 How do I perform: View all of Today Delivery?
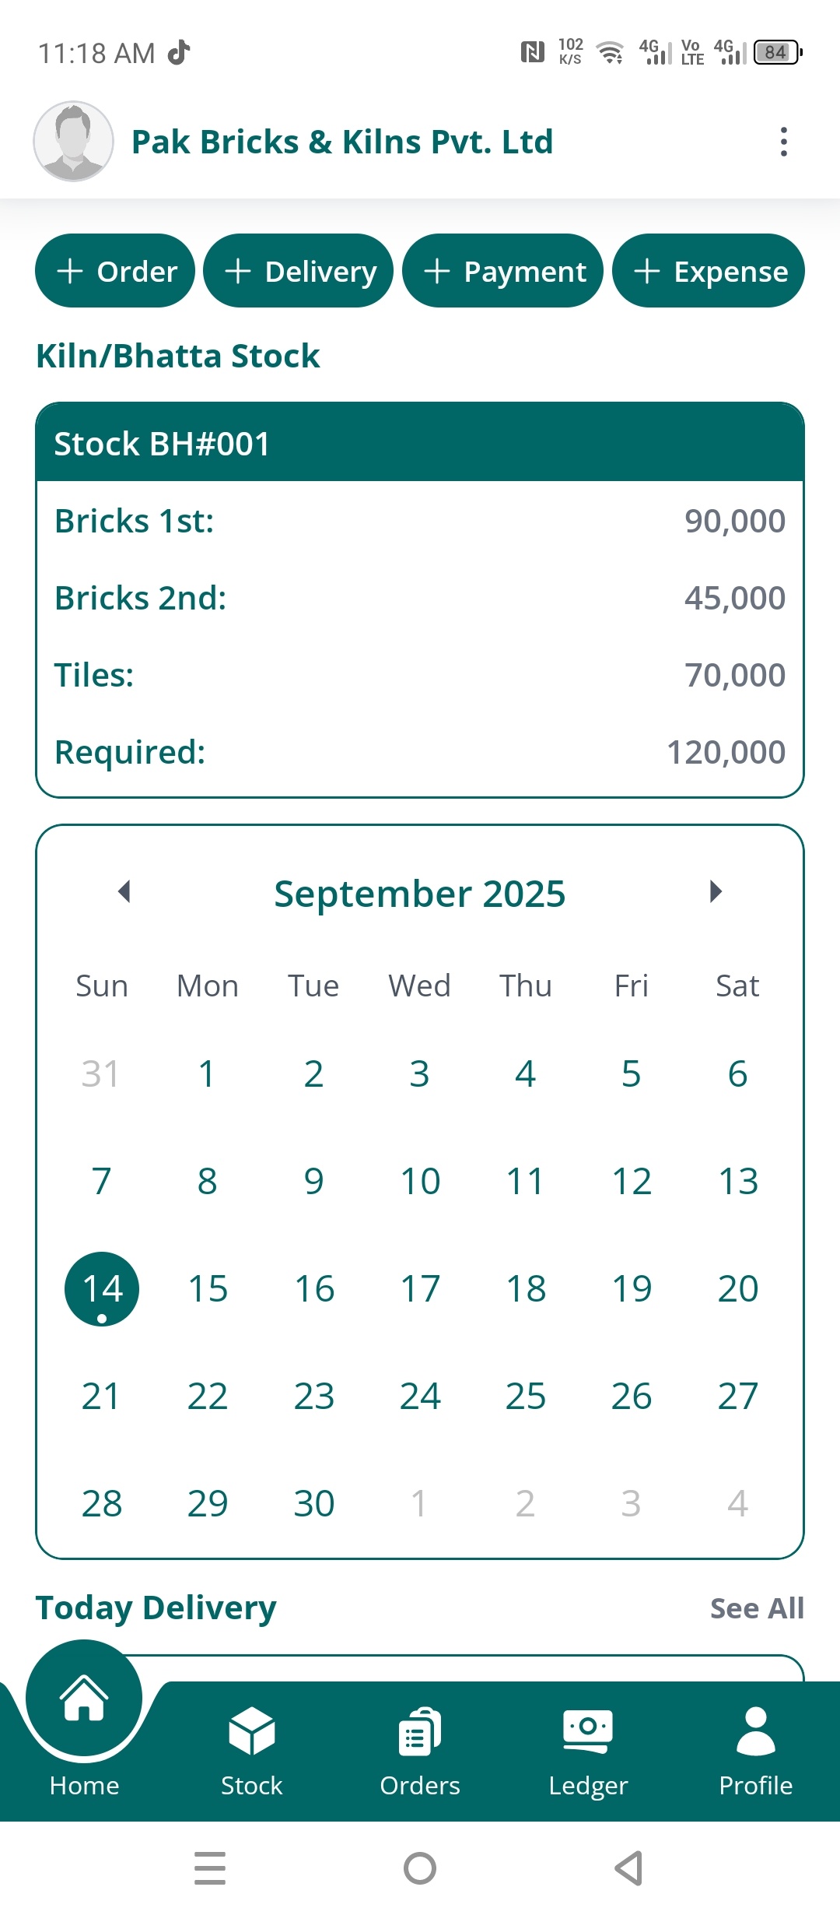(x=757, y=1608)
